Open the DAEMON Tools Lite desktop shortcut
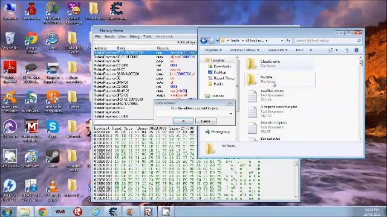The height and width of the screenshot is (217, 387). coord(10,190)
